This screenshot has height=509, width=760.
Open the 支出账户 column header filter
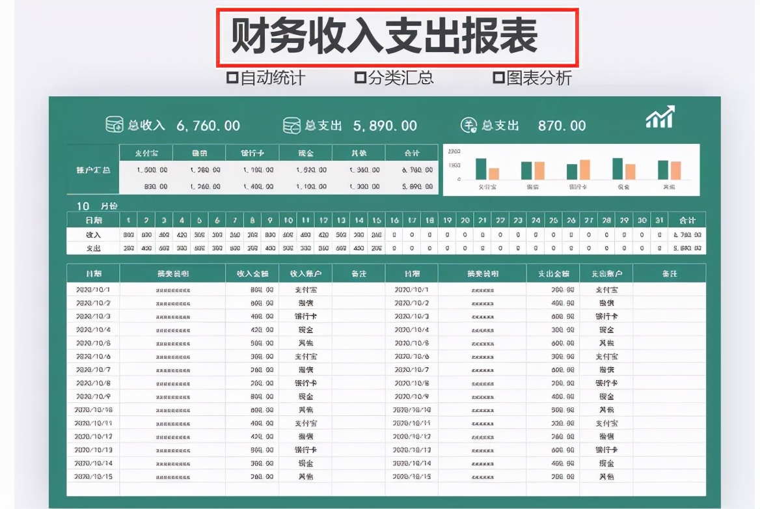606,273
